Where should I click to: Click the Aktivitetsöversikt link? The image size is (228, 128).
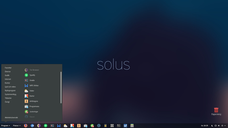(x=11, y=118)
